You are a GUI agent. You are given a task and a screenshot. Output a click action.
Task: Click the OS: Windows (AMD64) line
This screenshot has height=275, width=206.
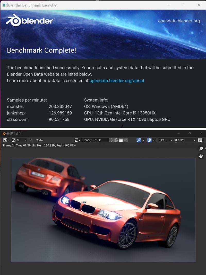point(106,106)
